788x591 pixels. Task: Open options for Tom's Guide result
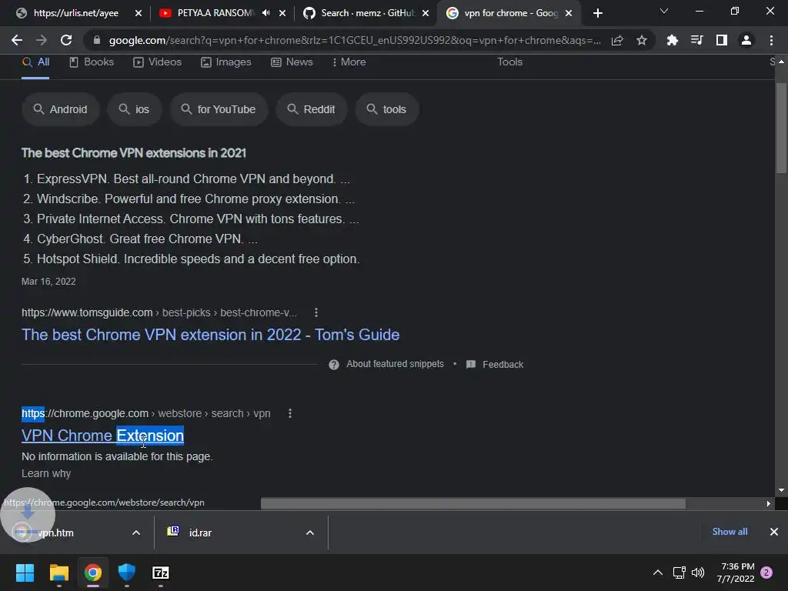tap(316, 312)
